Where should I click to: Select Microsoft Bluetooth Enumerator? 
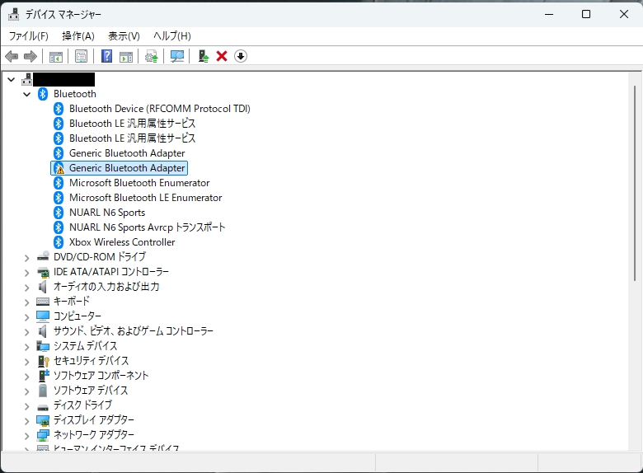139,183
